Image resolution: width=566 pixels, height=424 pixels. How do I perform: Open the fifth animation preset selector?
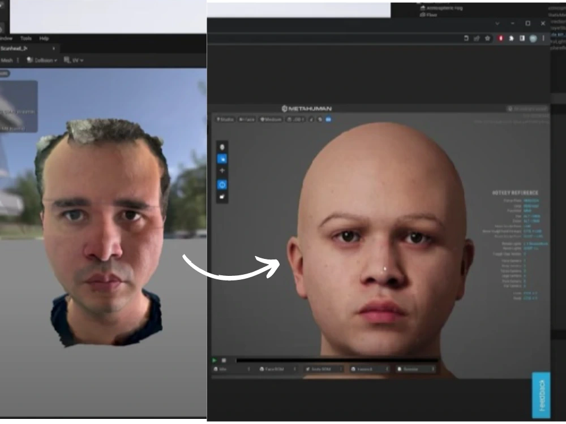pos(416,369)
